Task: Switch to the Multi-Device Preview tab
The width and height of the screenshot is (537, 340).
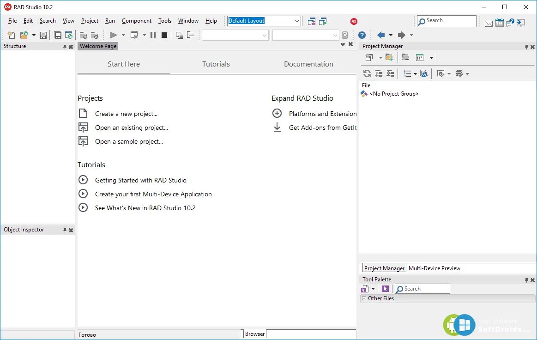Action: point(434,268)
